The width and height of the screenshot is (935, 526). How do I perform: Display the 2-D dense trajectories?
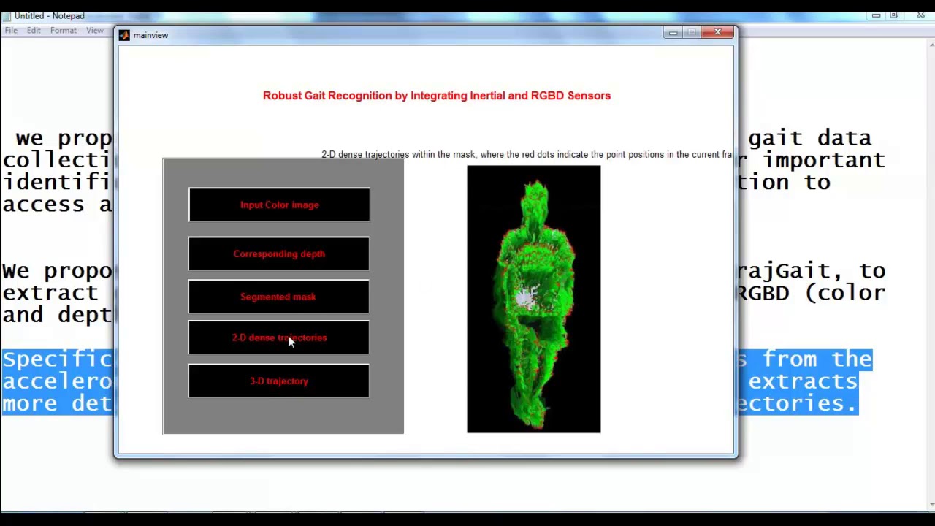pos(278,338)
